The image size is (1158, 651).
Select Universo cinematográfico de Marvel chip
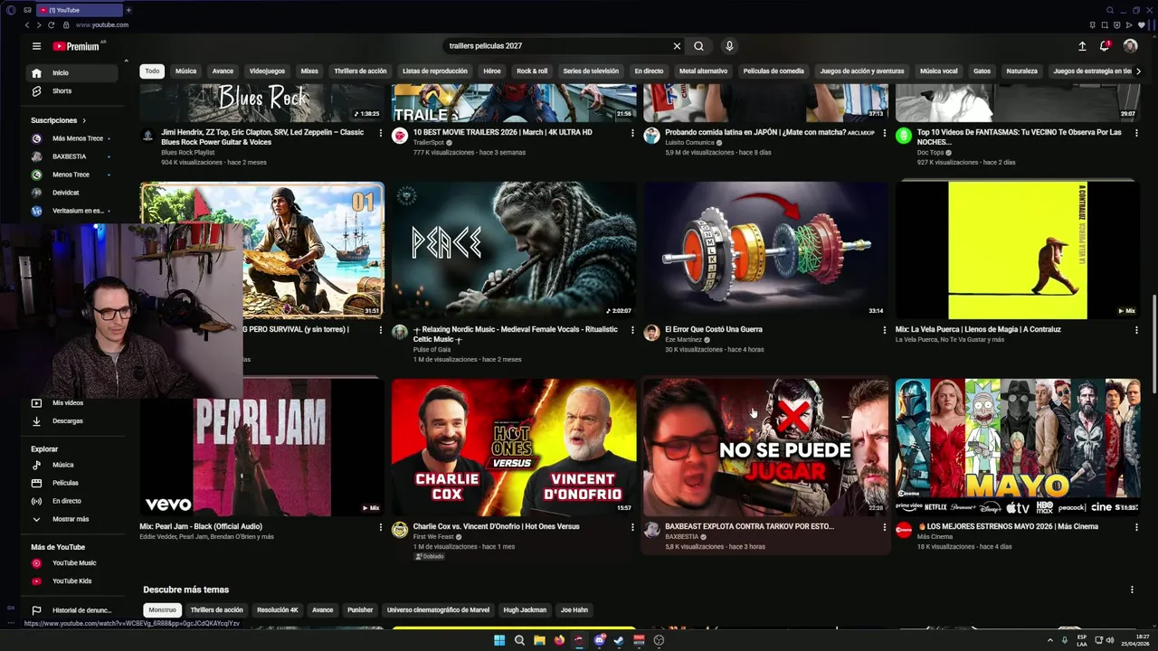pos(438,610)
